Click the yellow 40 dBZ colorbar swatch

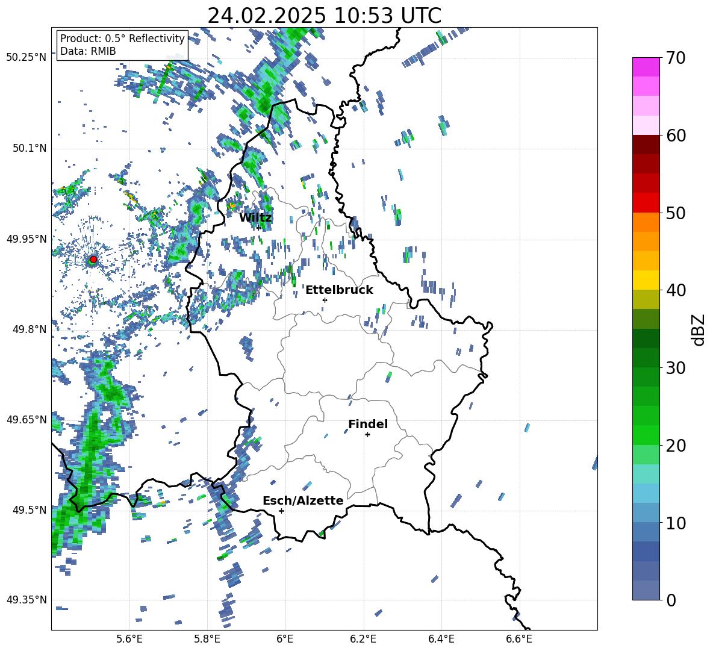(x=646, y=280)
